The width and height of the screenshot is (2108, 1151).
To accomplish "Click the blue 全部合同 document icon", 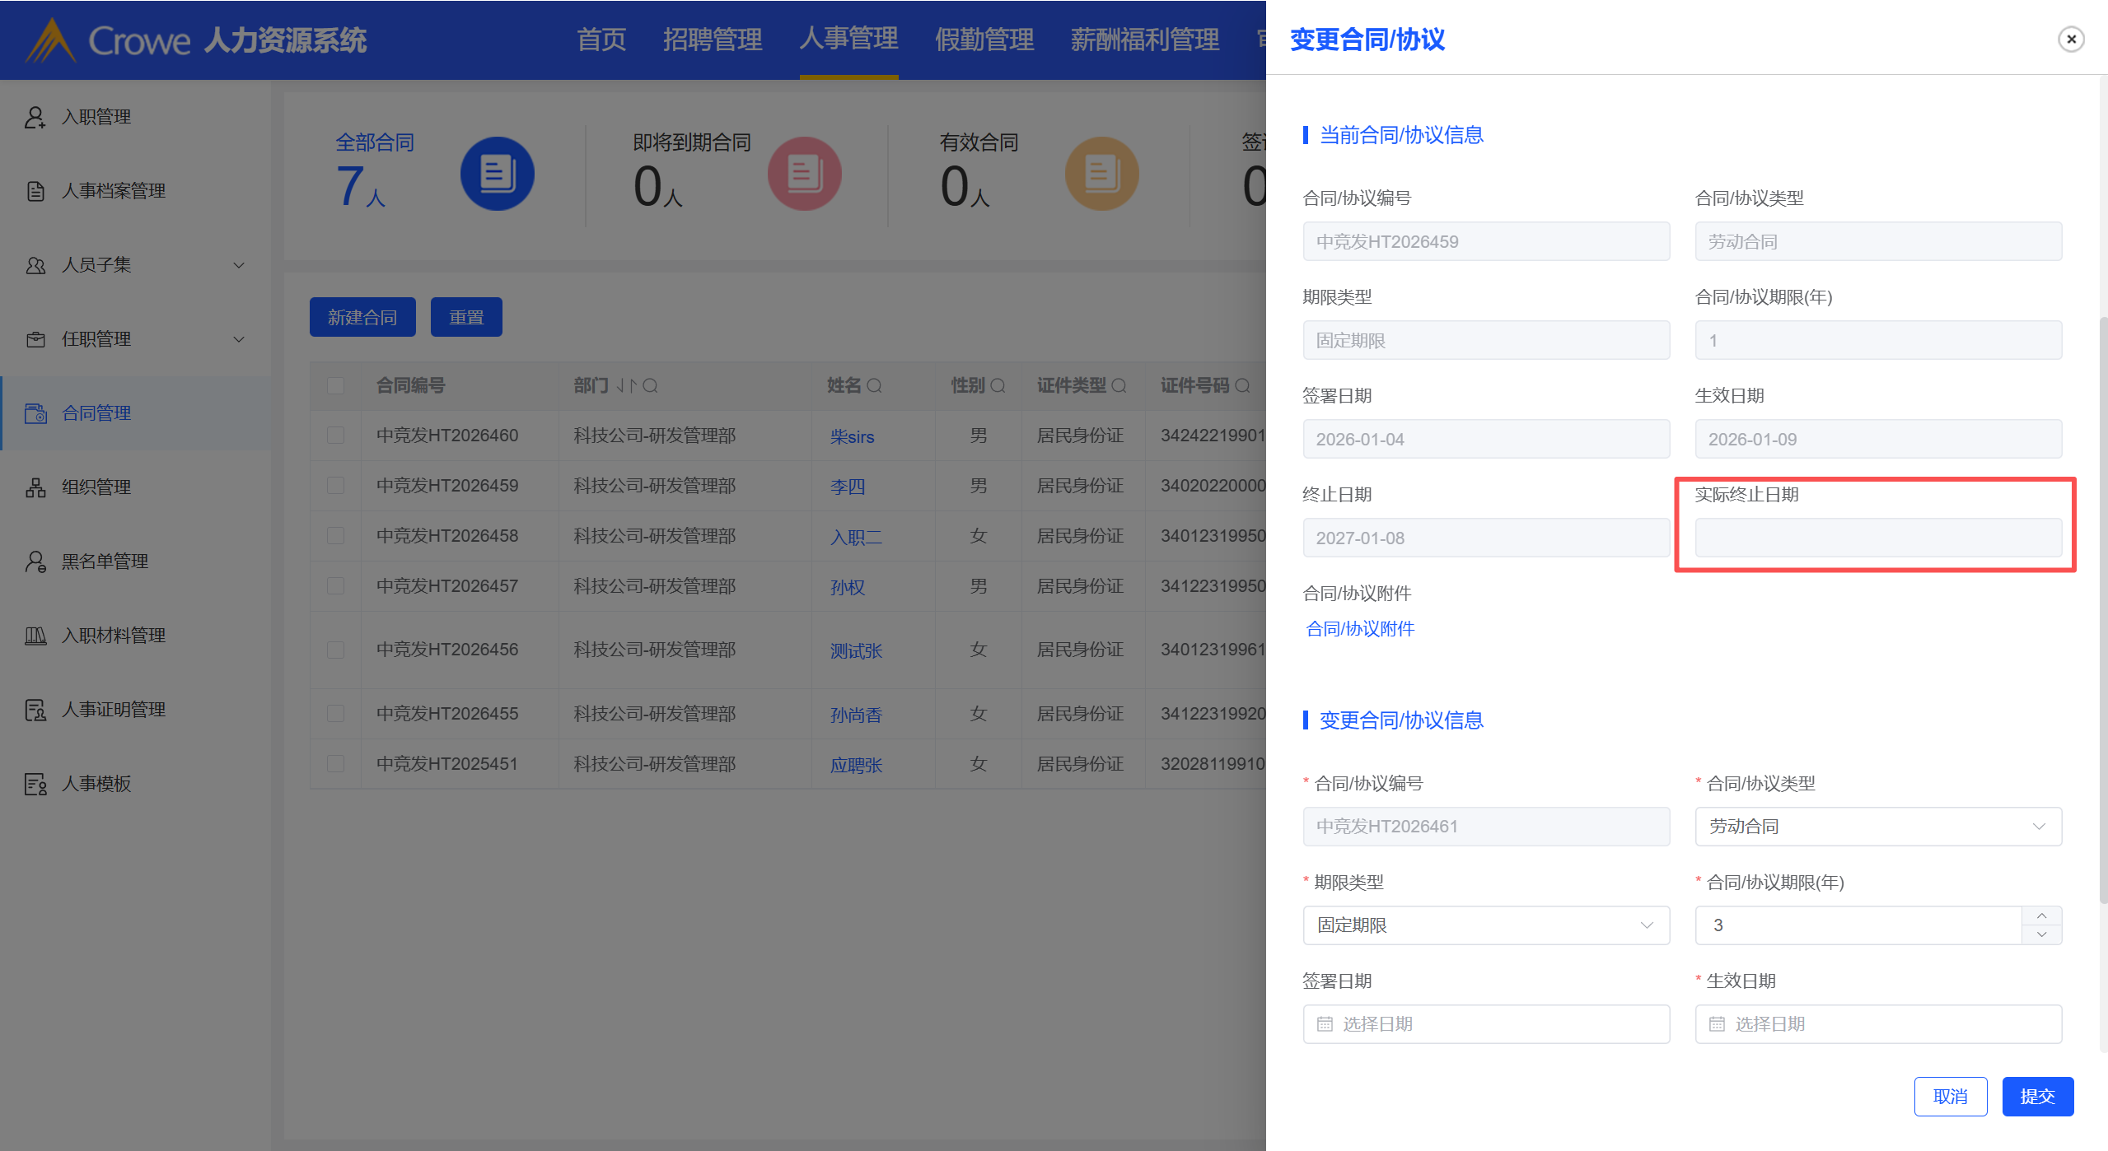I will [497, 174].
